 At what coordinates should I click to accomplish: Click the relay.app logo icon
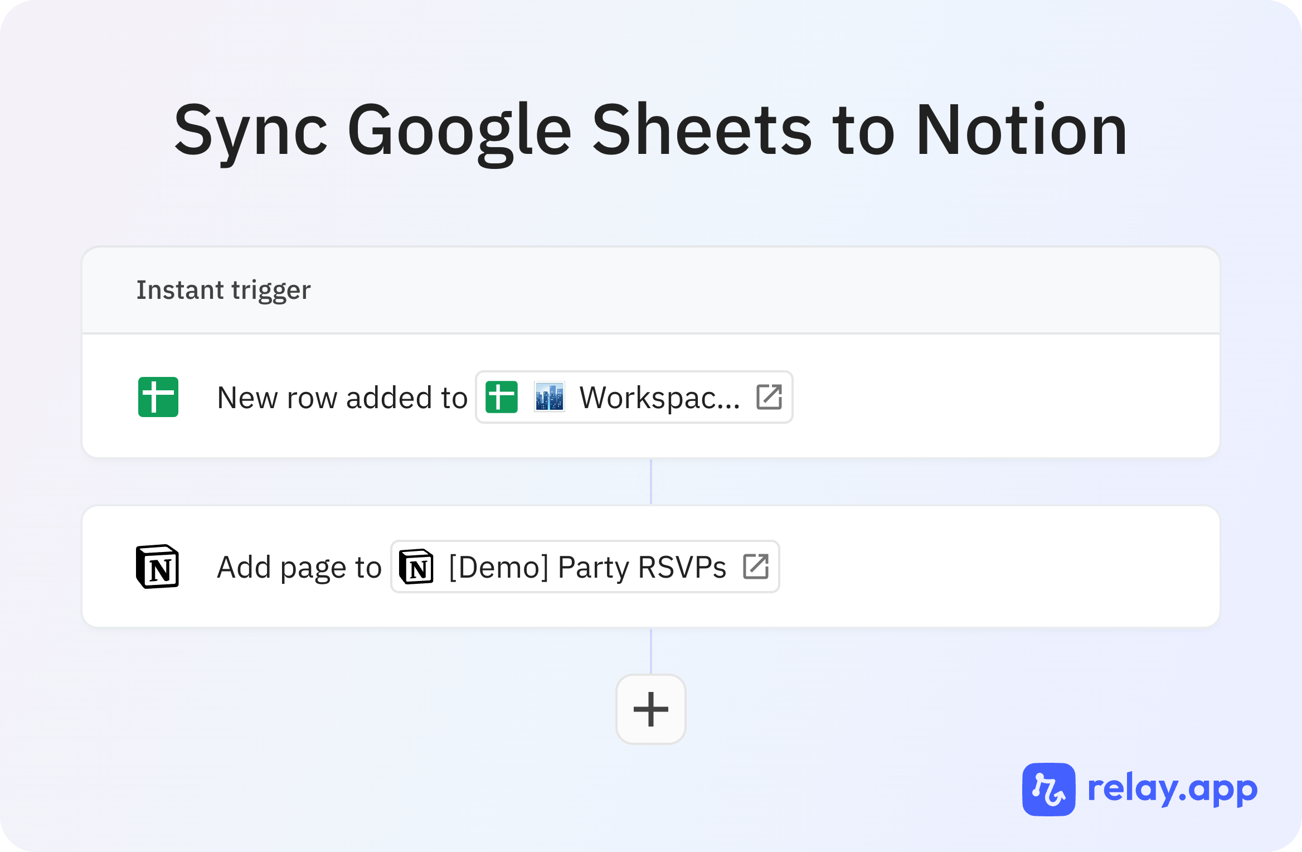pyautogui.click(x=1048, y=789)
